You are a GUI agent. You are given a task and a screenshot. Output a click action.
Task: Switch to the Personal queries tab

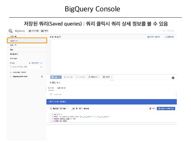pos(51,88)
